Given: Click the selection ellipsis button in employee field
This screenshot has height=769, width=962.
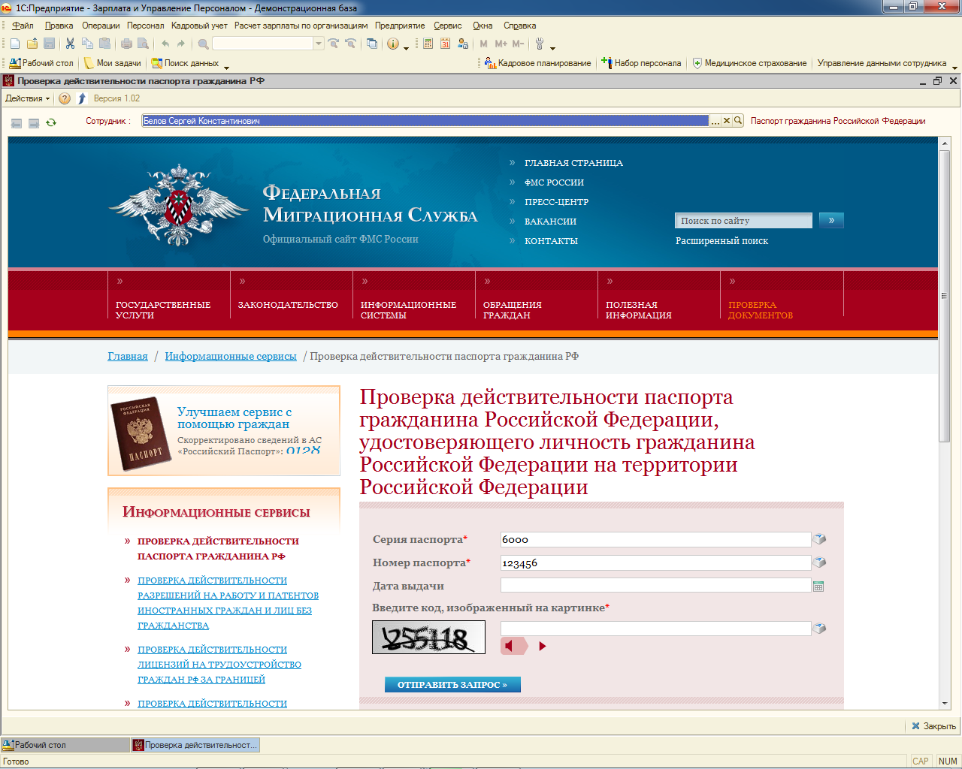Looking at the screenshot, I should [x=715, y=120].
